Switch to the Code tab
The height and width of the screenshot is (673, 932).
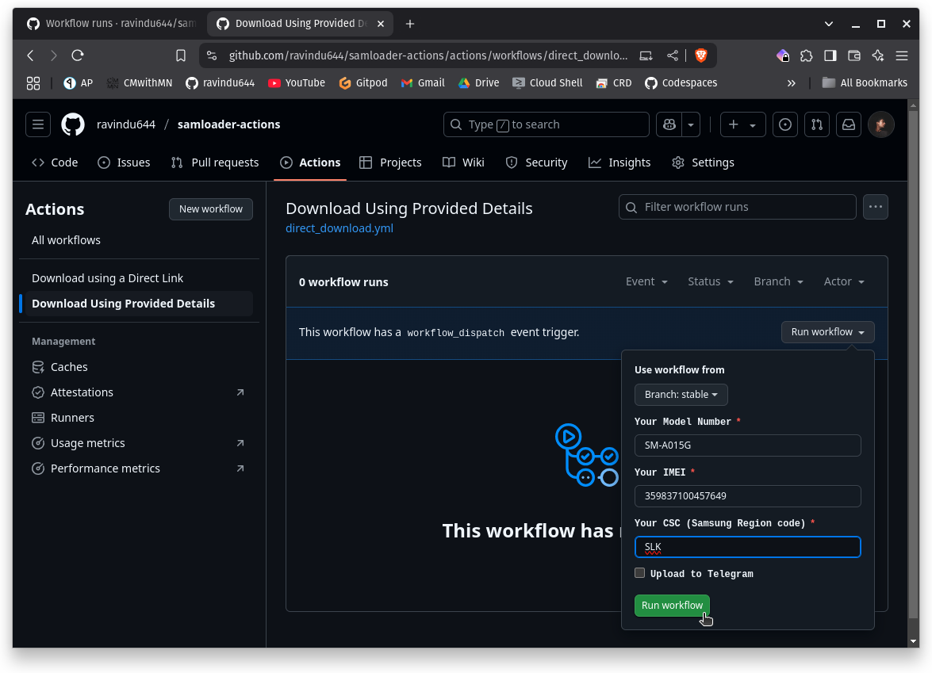[x=56, y=163]
